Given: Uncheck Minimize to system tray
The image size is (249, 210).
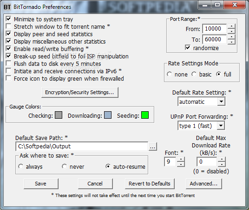Looking at the screenshot, I should click(8, 19).
